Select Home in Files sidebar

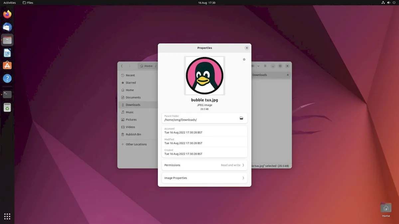point(138,90)
